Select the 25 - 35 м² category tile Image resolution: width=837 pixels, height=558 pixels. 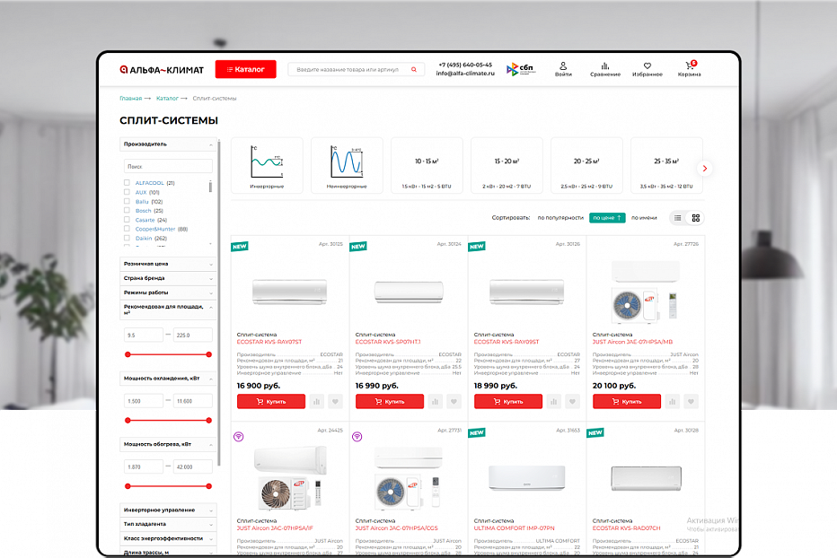pos(666,165)
